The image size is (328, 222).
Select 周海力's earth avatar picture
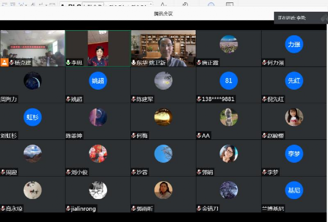(33, 81)
